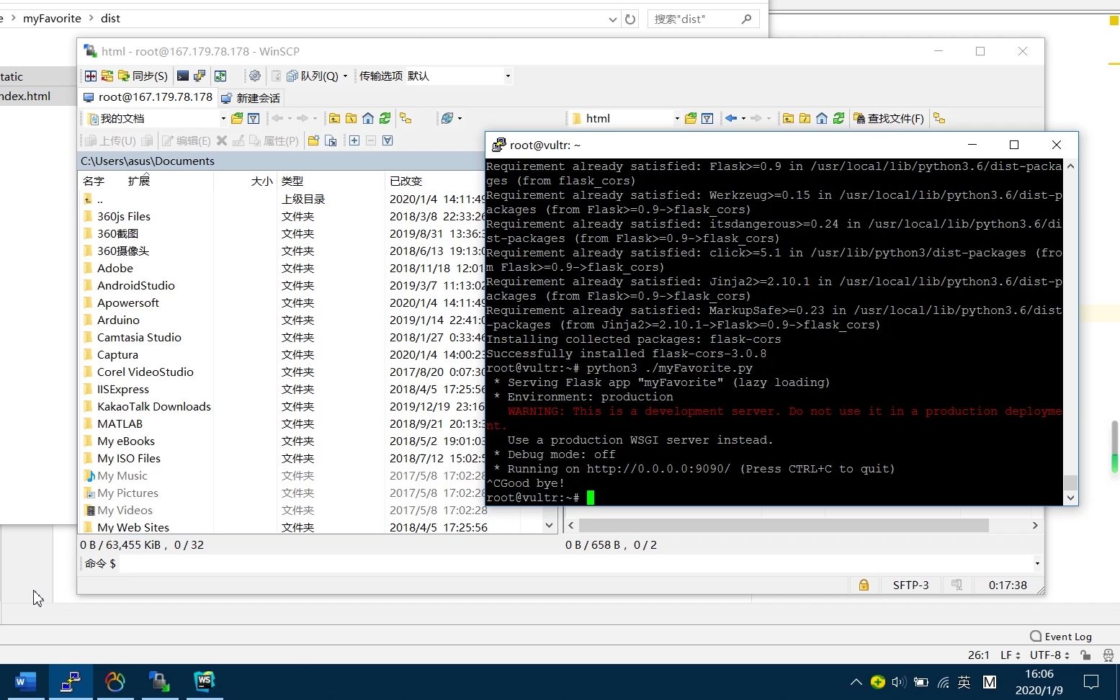Viewport: 1120px width, 700px height.
Task: Toggle the read-only lock icon in IDE status bar
Action: pos(1085,655)
